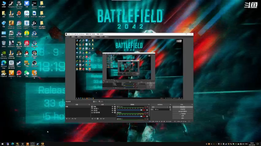
Task: Adjust the first mixer channel volume slider
Action: click(x=130, y=110)
